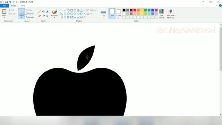The height and width of the screenshot is (125, 222).
Task: Pick the Four-point star shape
Action: click(x=65, y=17)
